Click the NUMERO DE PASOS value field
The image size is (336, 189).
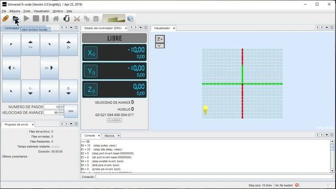point(51,107)
